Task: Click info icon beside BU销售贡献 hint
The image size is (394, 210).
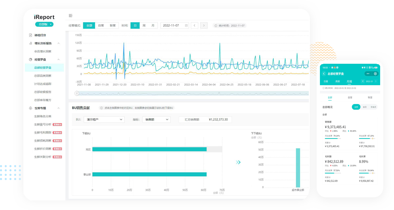Action: click(x=101, y=108)
